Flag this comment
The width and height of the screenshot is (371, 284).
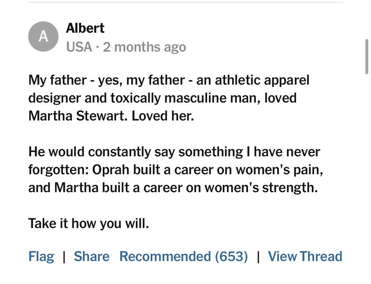pos(41,257)
